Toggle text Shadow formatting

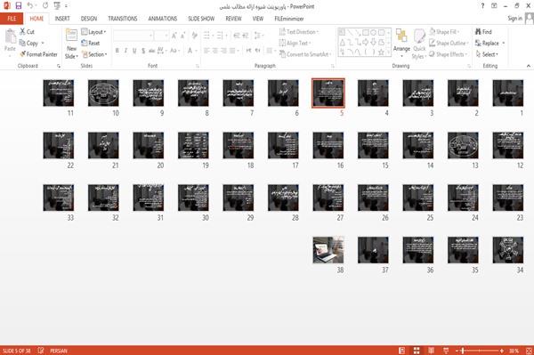[x=143, y=51]
